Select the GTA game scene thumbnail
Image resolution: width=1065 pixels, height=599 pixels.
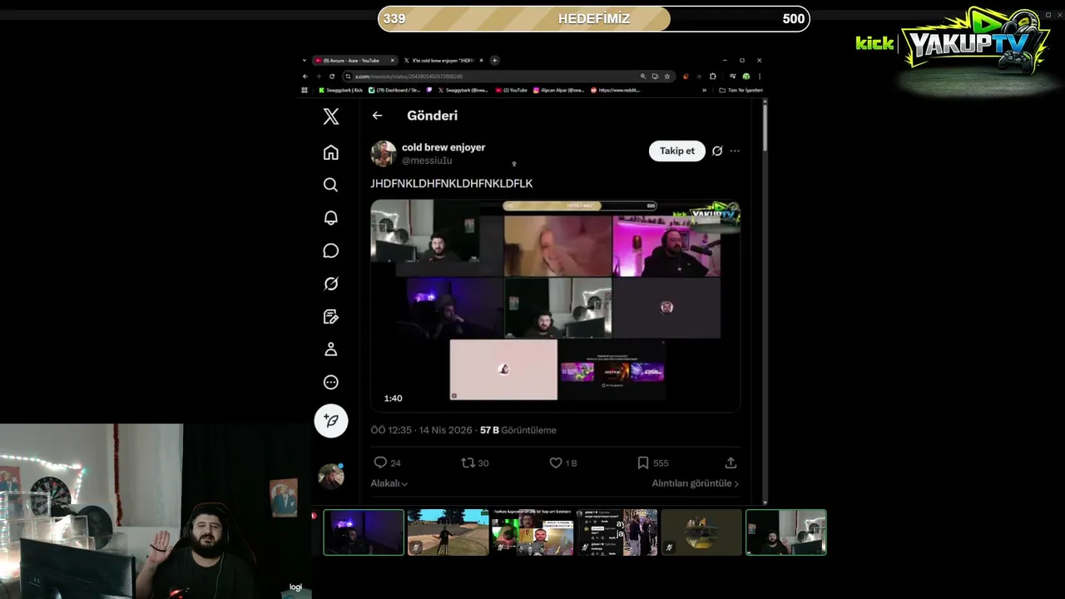[x=448, y=532]
